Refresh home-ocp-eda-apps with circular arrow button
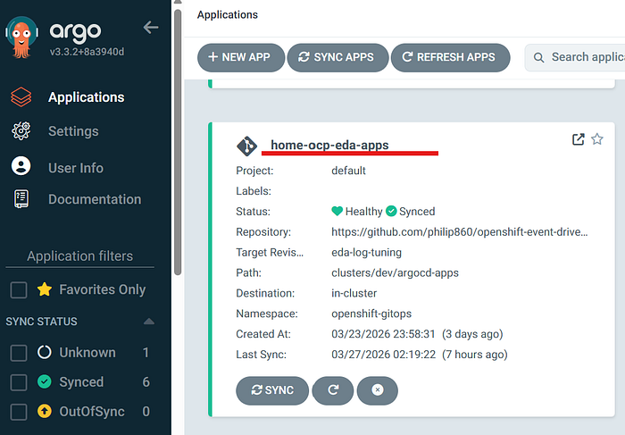The width and height of the screenshot is (625, 435). [333, 390]
